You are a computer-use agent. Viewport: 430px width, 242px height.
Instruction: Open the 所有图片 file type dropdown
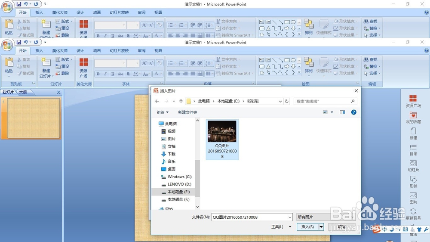(326, 217)
